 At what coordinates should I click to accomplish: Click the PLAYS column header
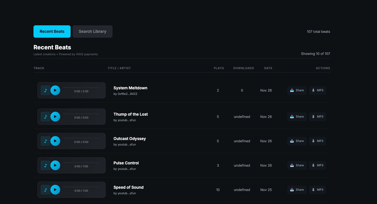[x=219, y=68]
